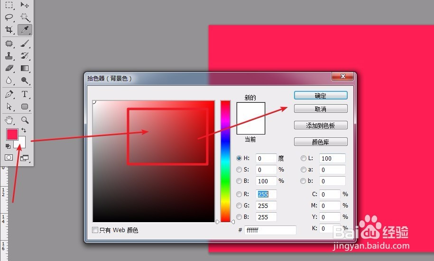Select the L lightness radio button
The width and height of the screenshot is (434, 261).
tap(304, 158)
